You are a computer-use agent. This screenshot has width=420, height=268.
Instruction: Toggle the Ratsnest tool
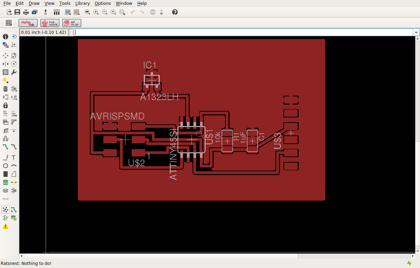6,210
